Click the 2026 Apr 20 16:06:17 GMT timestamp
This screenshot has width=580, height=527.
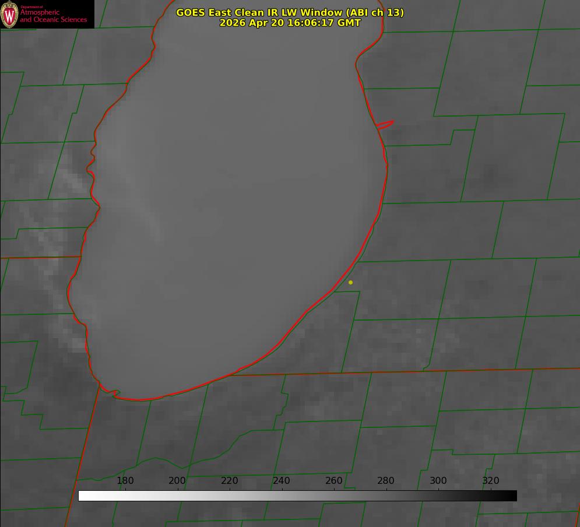pos(290,23)
